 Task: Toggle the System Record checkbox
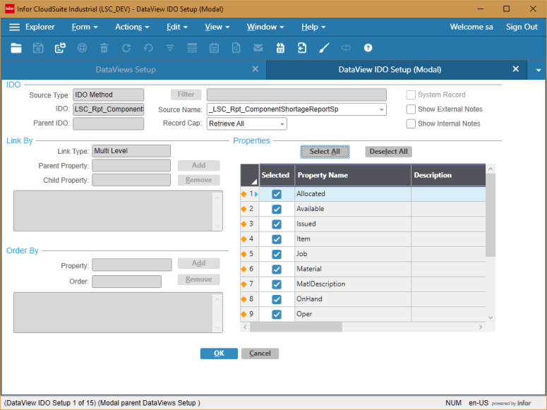(411, 95)
